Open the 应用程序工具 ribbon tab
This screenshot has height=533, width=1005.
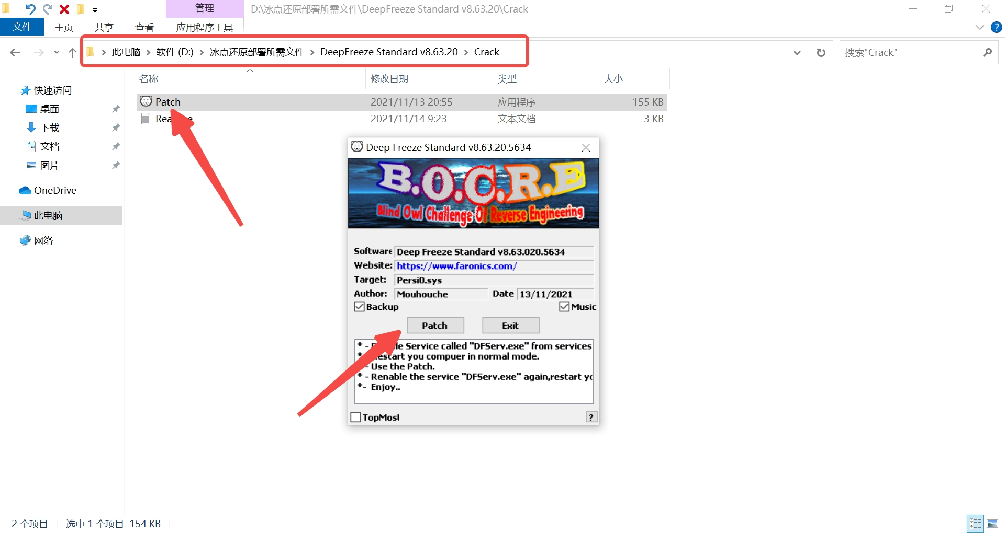[x=205, y=27]
